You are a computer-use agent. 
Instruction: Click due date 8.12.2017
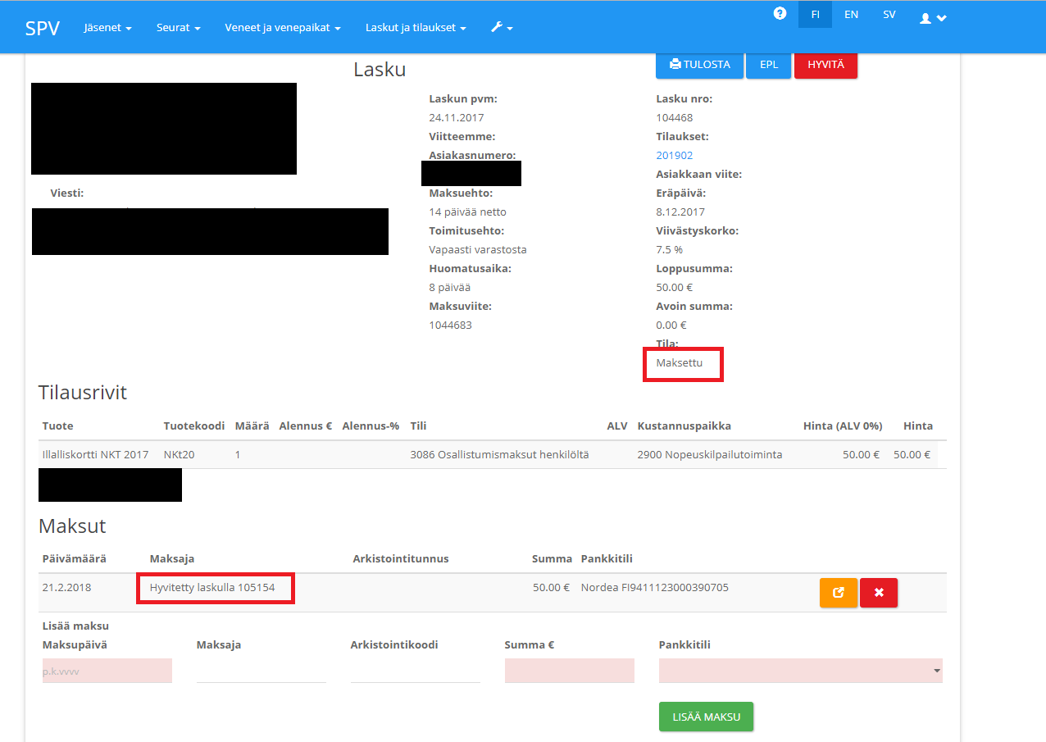click(681, 212)
